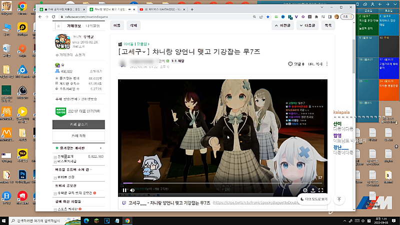Bookmark this page with star icon
The image size is (400, 225).
(268, 17)
